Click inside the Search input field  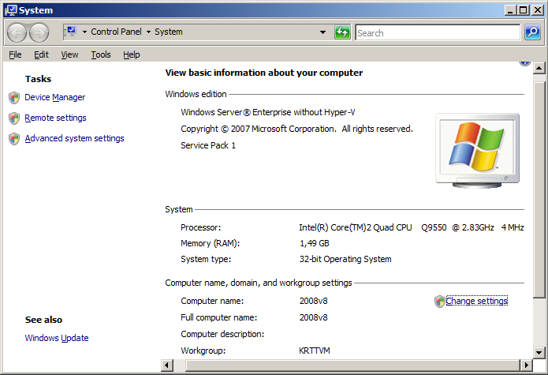(x=438, y=32)
